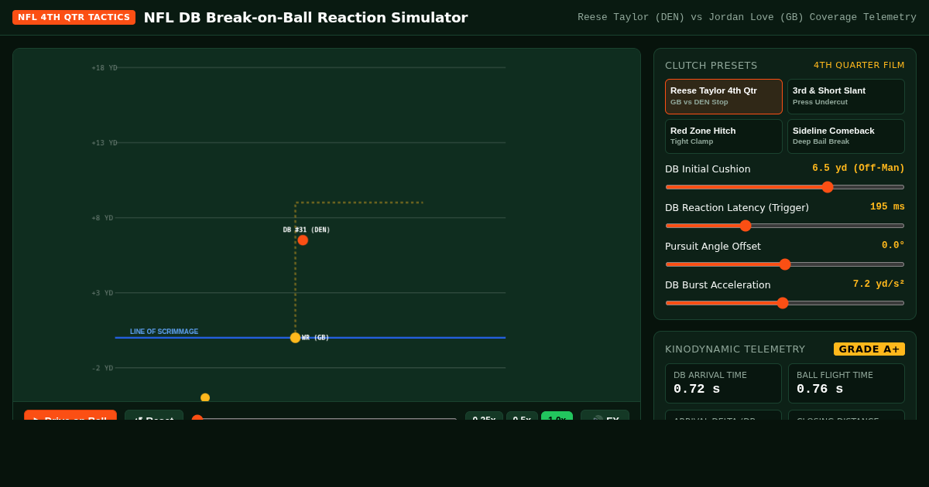Viewport: 929px width, 487px height.
Task: Click the NFL DB Break-on-Ball Reaction Simulator title
Action: coord(306,17)
